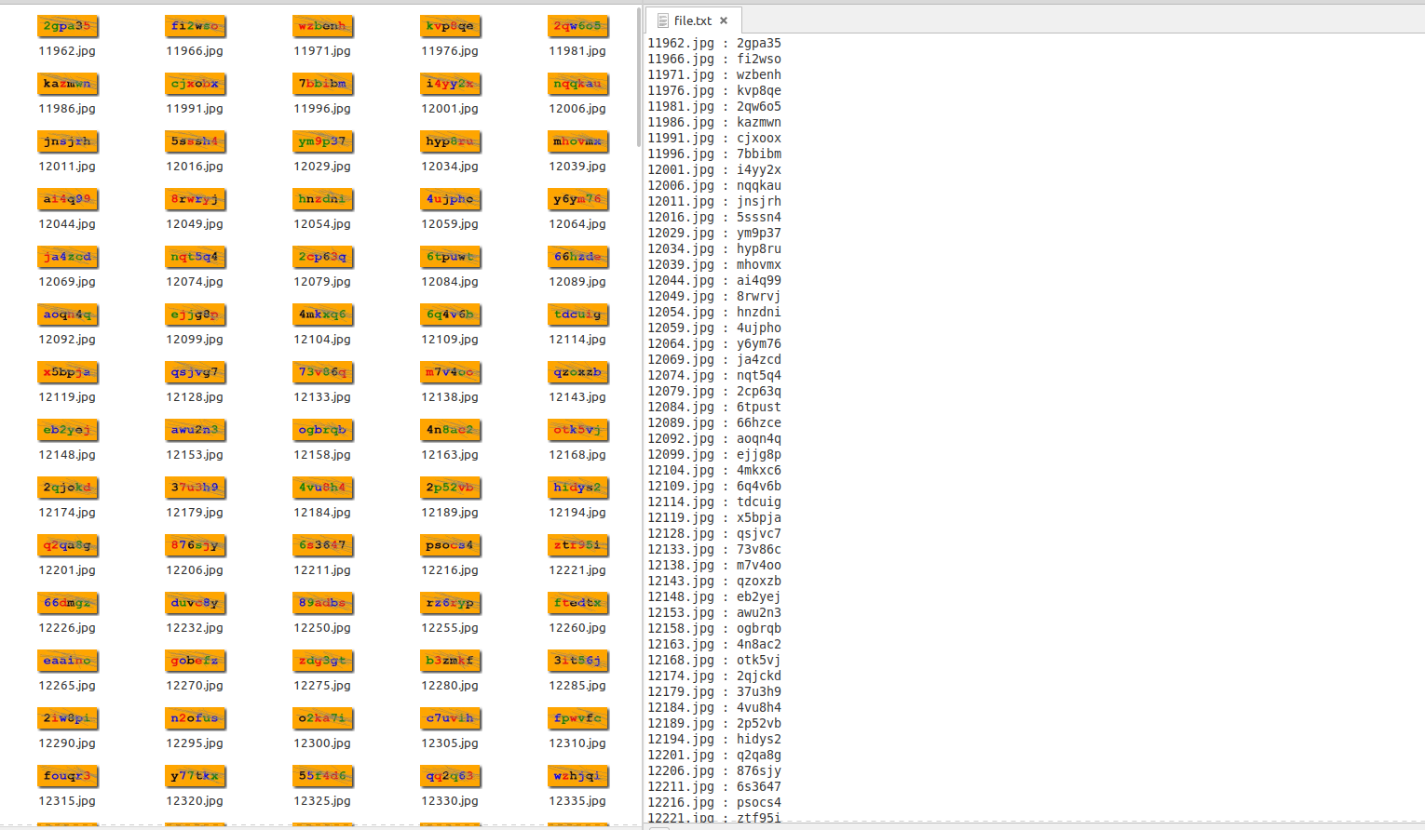Select the 12092.jpg captcha thumbnail
Viewport: 1425px width, 830px height.
(x=67, y=315)
